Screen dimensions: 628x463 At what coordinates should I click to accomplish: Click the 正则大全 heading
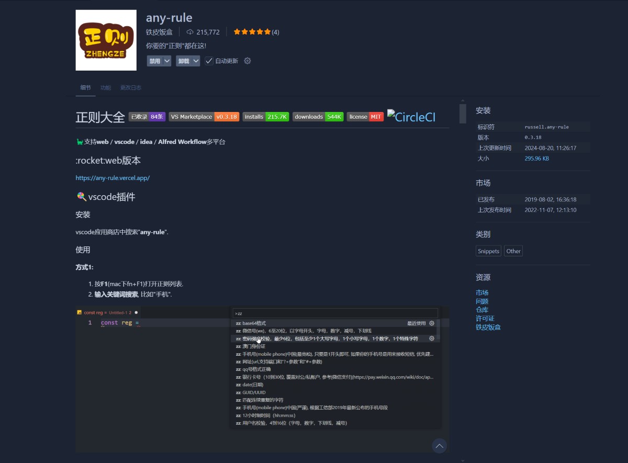coord(100,117)
